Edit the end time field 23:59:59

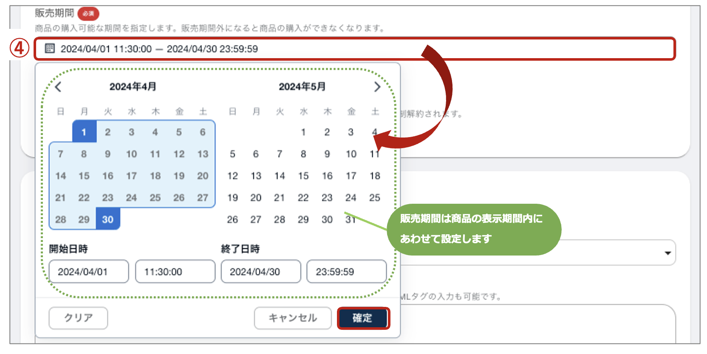tap(346, 272)
